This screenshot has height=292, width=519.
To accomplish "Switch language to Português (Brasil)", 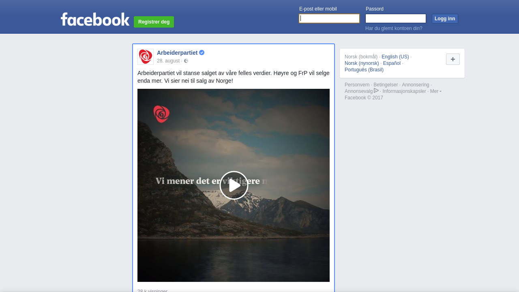I will coord(364,70).
